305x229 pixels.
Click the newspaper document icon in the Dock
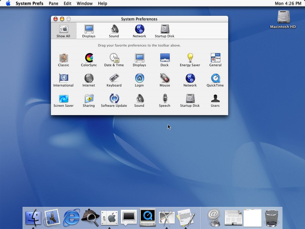pyautogui.click(x=234, y=218)
